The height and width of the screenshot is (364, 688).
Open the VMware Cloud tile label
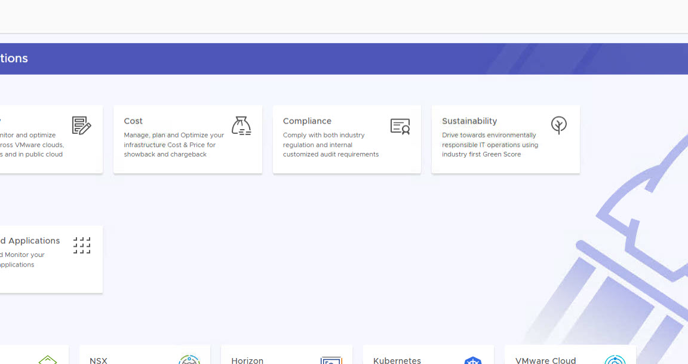545,360
